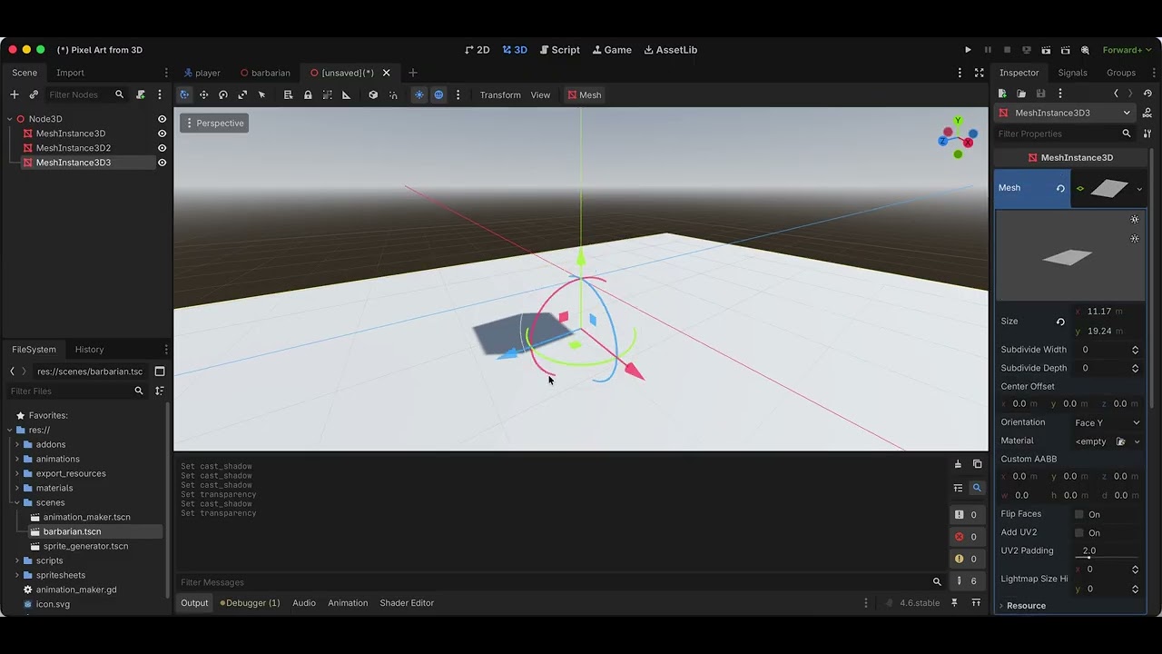Click the output search toggle icon
Image resolution: width=1162 pixels, height=654 pixels.
(977, 488)
